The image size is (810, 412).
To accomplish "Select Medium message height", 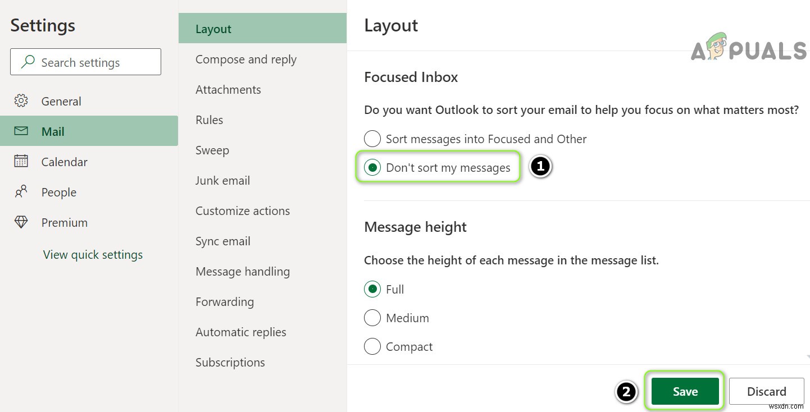I will coord(372,318).
